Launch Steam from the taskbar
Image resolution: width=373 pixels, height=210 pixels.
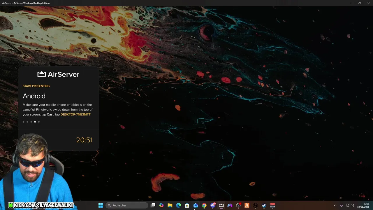pyautogui.click(x=264, y=205)
